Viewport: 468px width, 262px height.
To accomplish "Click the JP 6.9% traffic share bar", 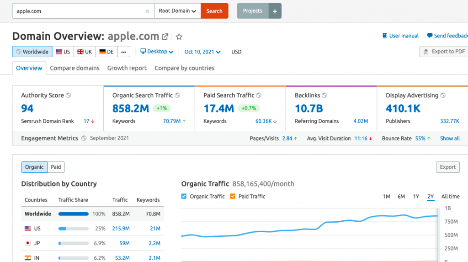I will (74, 243).
